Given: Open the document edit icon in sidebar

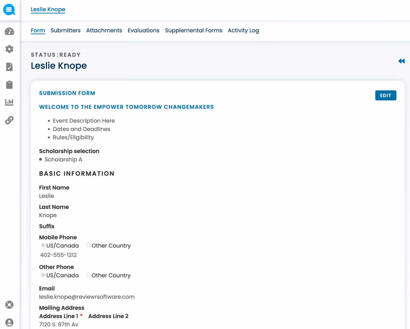Looking at the screenshot, I should tap(9, 67).
